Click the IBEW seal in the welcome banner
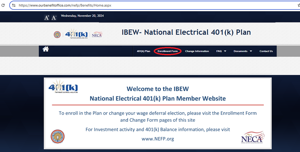Viewport: 300px width, 152px height. (x=58, y=136)
